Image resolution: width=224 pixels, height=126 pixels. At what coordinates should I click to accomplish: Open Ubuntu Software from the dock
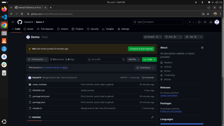(4, 41)
